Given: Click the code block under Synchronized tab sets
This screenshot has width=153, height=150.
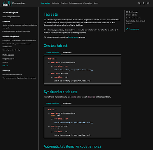Looking at the screenshot, I should coord(82,122).
